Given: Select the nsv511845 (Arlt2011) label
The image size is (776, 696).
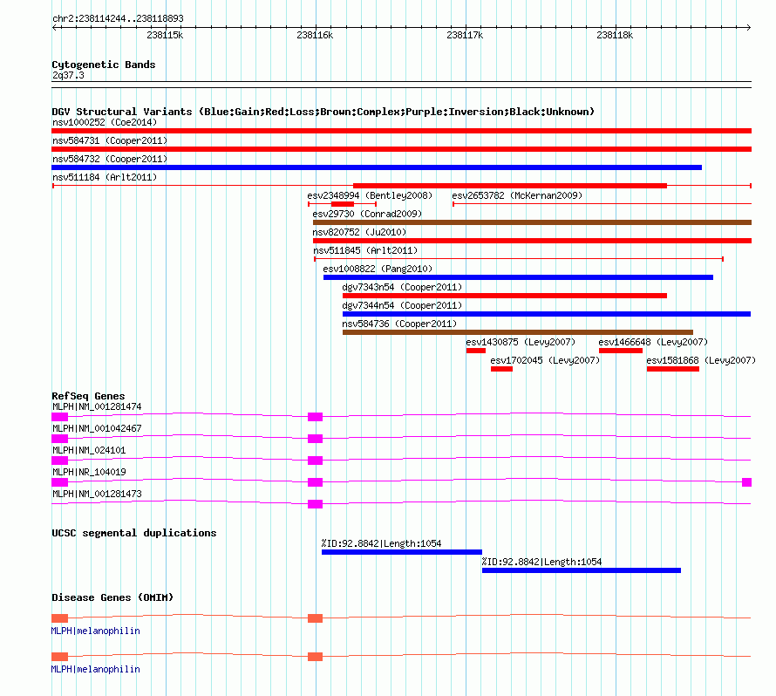Looking at the screenshot, I should pos(365,250).
